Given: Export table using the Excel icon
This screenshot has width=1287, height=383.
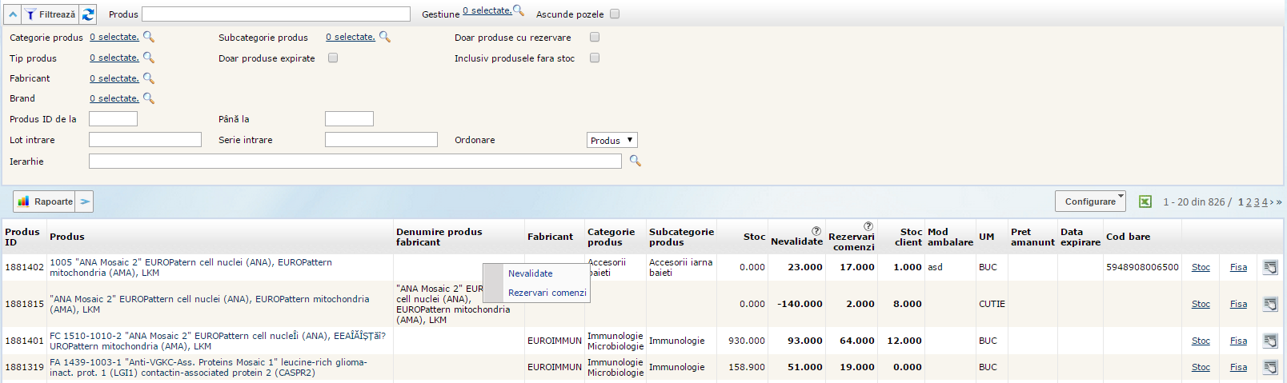Looking at the screenshot, I should pos(1145,201).
